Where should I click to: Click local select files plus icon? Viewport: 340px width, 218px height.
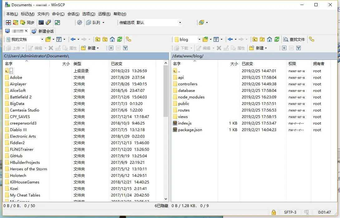pyautogui.click(x=111, y=48)
